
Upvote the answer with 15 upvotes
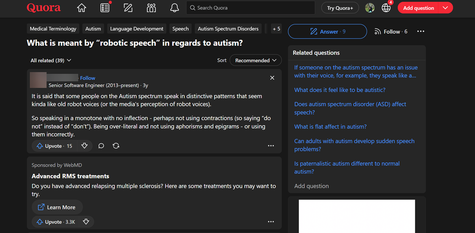(x=54, y=146)
